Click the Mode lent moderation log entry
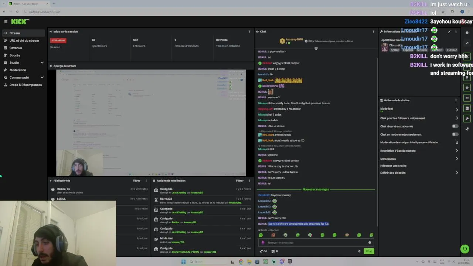 pyautogui.click(x=202, y=240)
